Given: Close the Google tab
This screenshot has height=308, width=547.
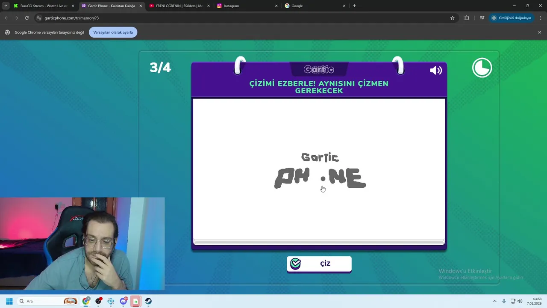Looking at the screenshot, I should point(344,6).
